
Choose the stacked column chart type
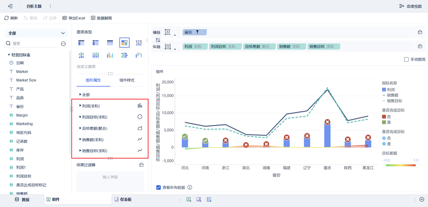pos(96,55)
